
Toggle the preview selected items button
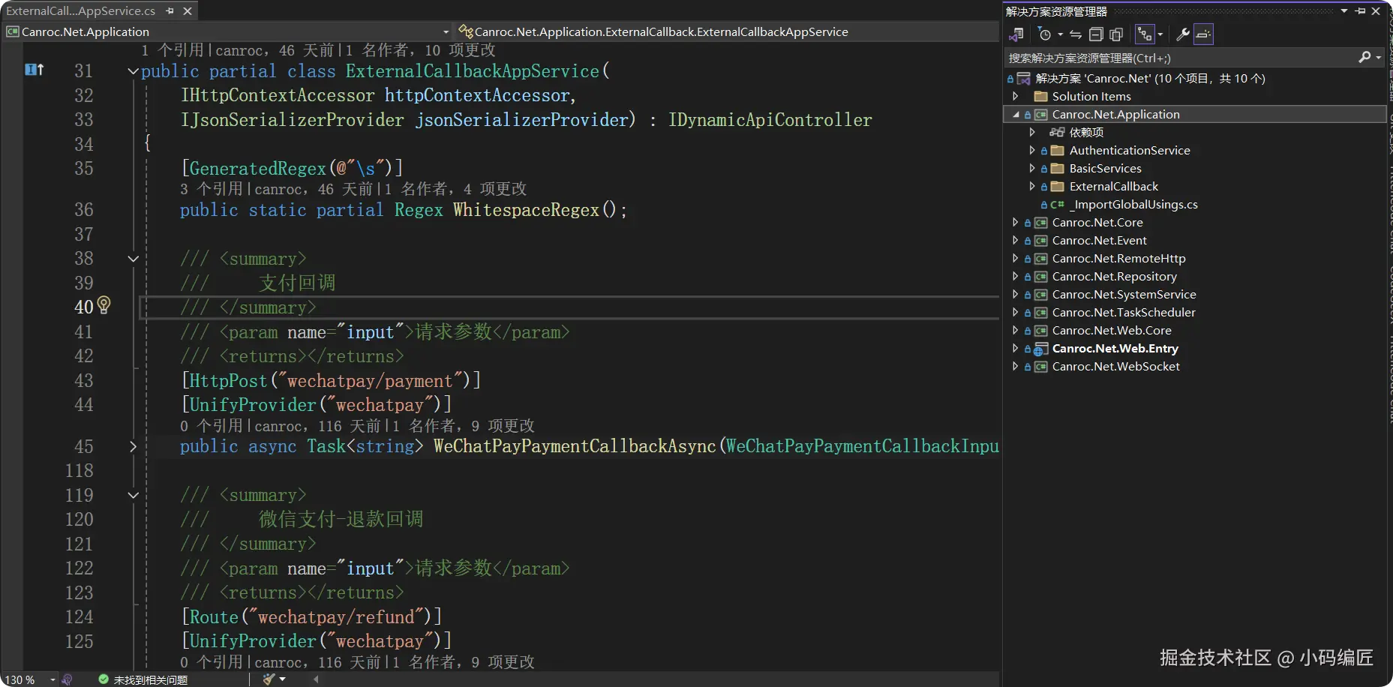pyautogui.click(x=1203, y=34)
